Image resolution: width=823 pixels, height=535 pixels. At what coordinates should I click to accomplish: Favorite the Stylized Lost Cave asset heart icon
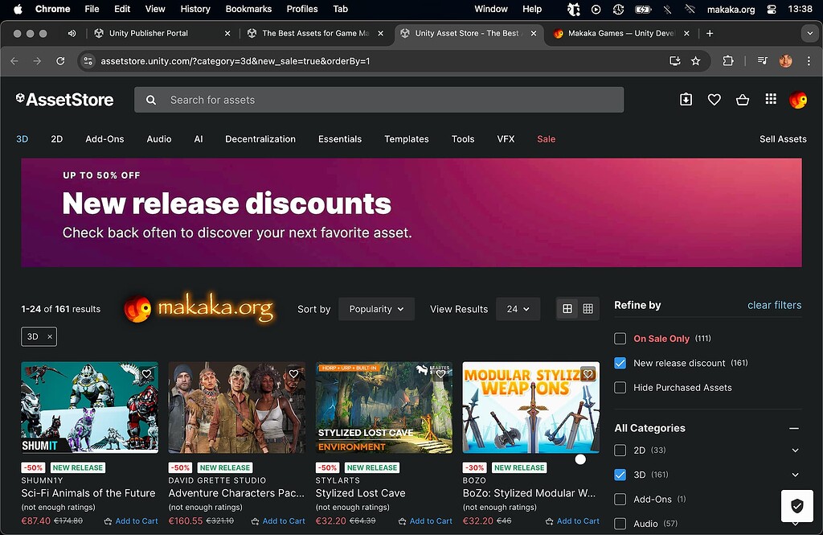(440, 373)
